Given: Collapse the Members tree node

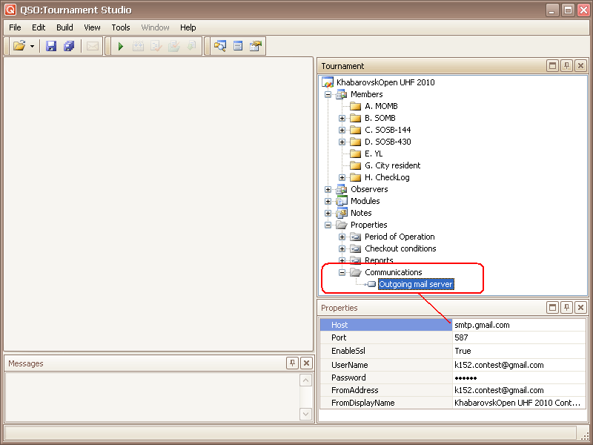Looking at the screenshot, I should tap(328, 94).
